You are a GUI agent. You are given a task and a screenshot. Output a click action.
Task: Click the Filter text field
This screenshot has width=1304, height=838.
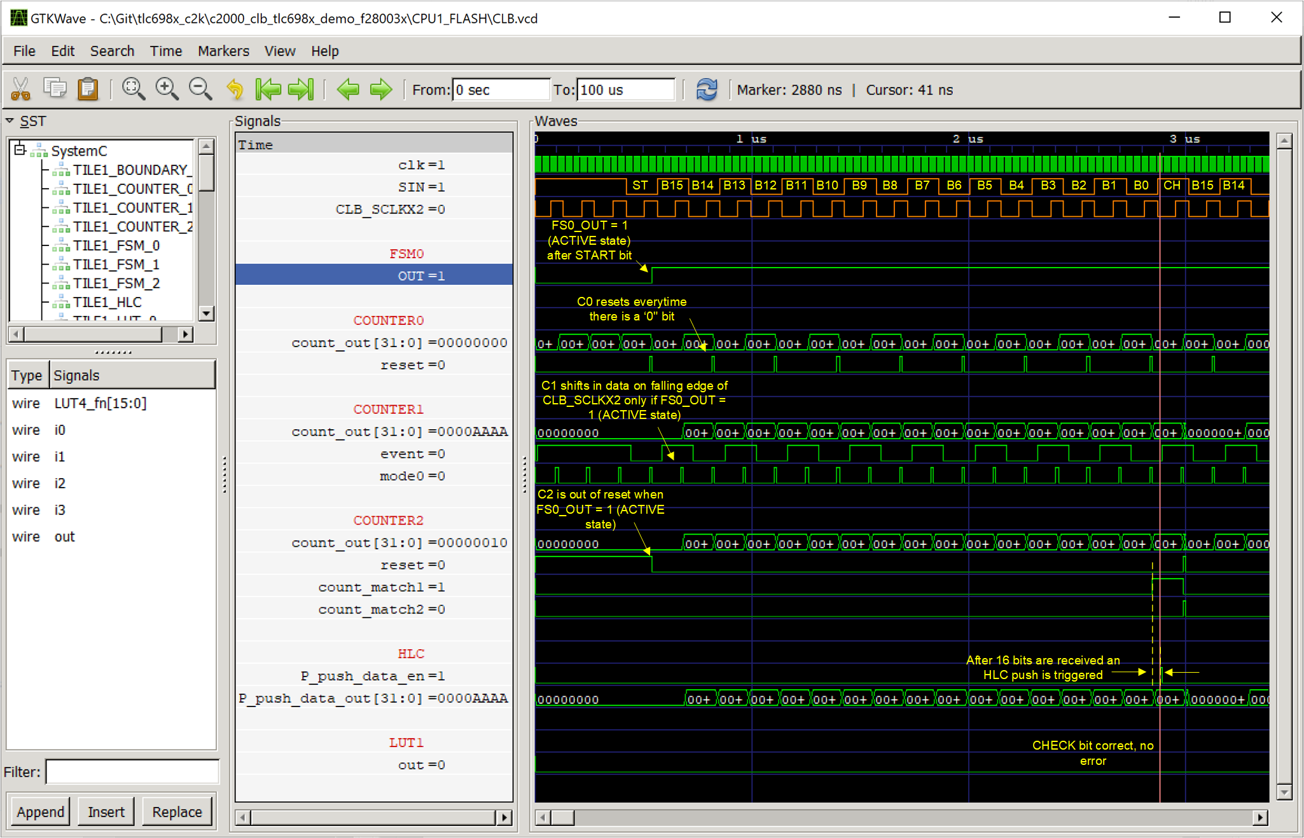(x=132, y=772)
